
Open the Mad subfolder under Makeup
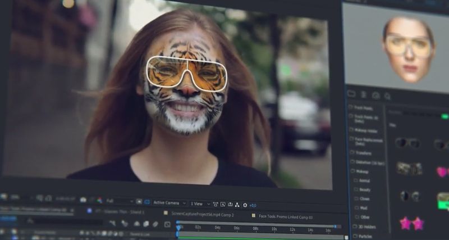click(x=361, y=208)
